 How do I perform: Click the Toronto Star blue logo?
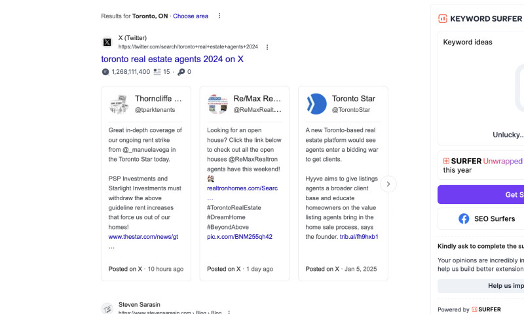pos(316,103)
